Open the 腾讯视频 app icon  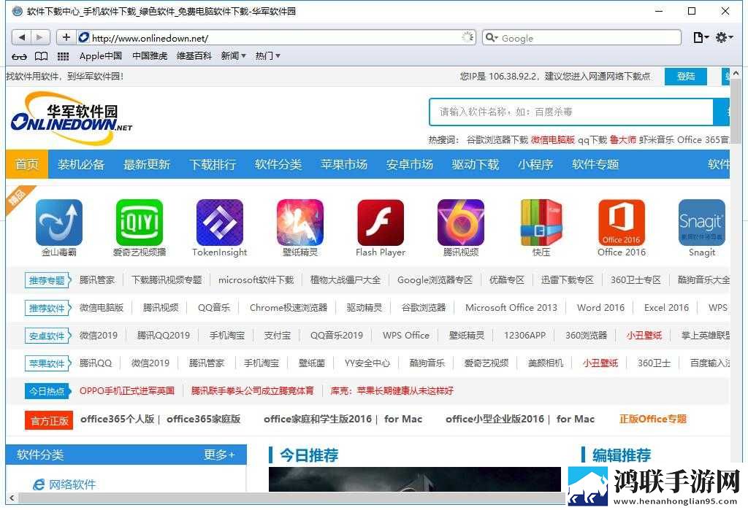[x=460, y=223]
